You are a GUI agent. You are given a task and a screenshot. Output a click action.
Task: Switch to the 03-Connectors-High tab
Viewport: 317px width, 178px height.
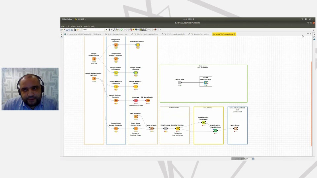click(x=173, y=34)
